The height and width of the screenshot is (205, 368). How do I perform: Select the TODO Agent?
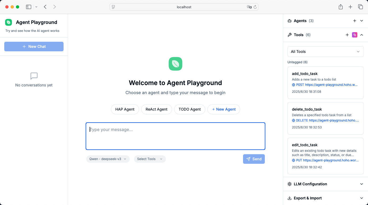[x=190, y=109]
